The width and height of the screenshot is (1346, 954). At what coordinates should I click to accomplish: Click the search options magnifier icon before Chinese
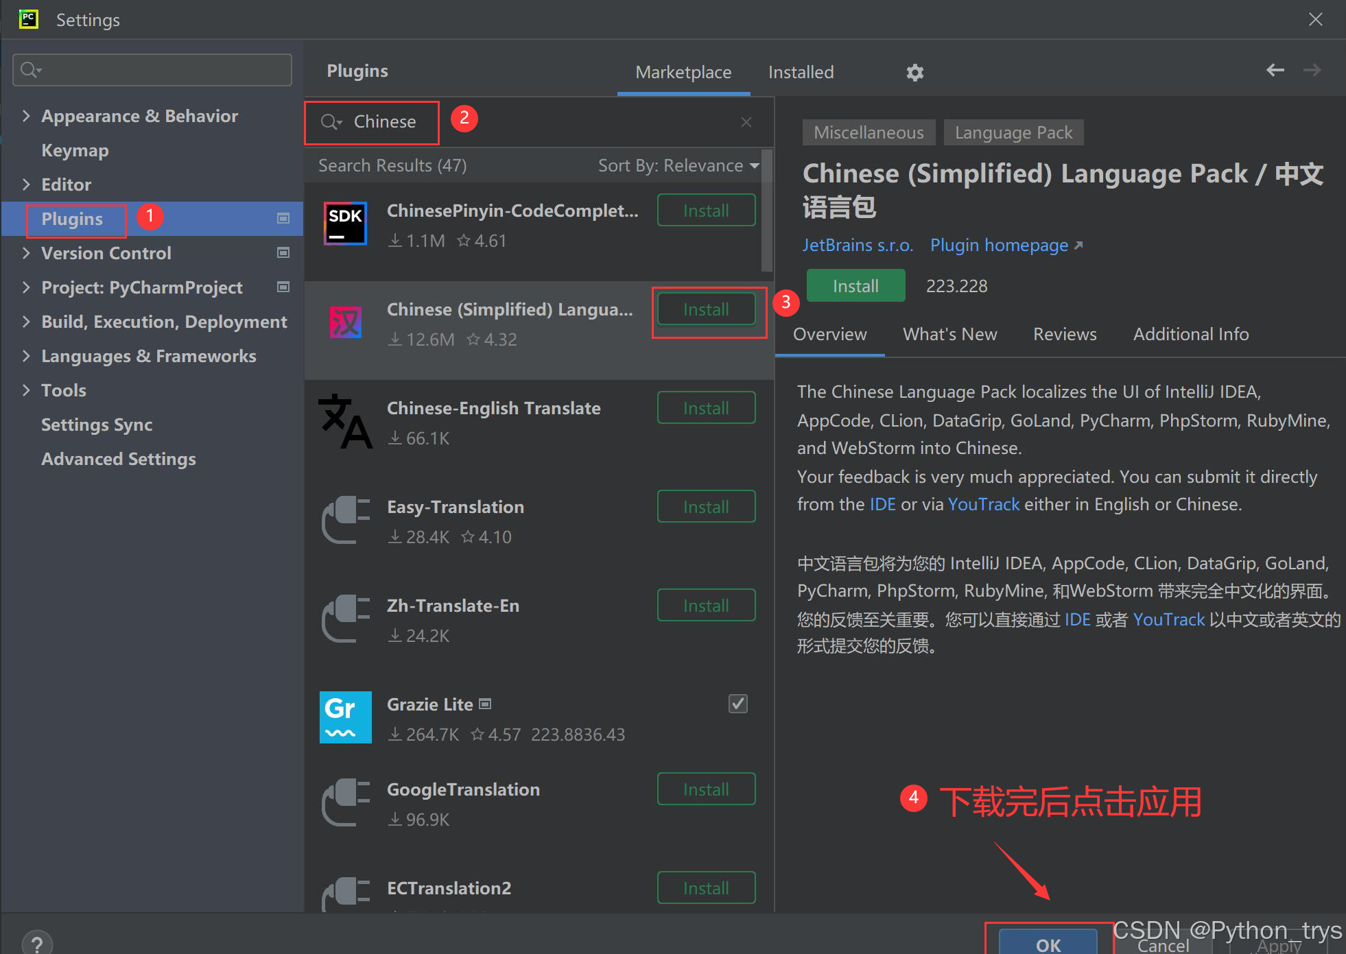pos(331,122)
